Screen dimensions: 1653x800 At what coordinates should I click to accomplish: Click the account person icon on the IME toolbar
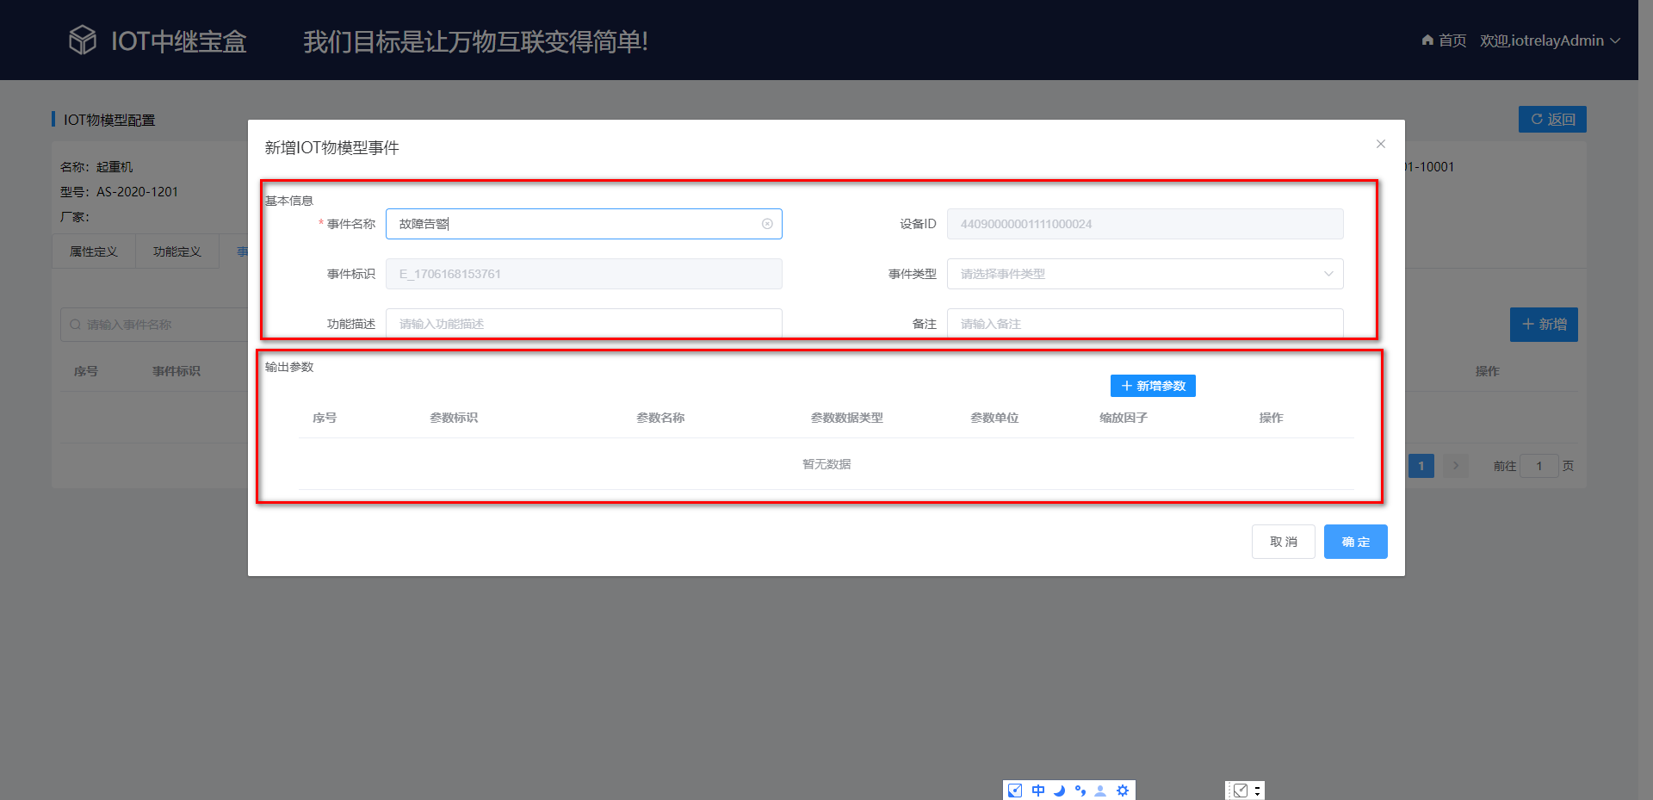point(1100,790)
